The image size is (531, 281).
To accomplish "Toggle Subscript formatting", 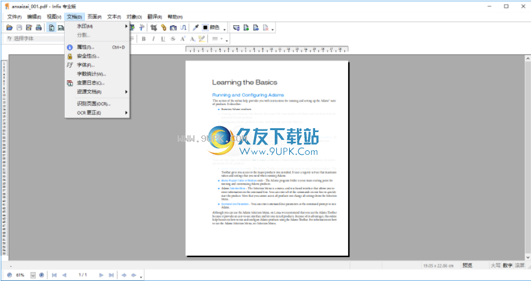I will click(193, 39).
